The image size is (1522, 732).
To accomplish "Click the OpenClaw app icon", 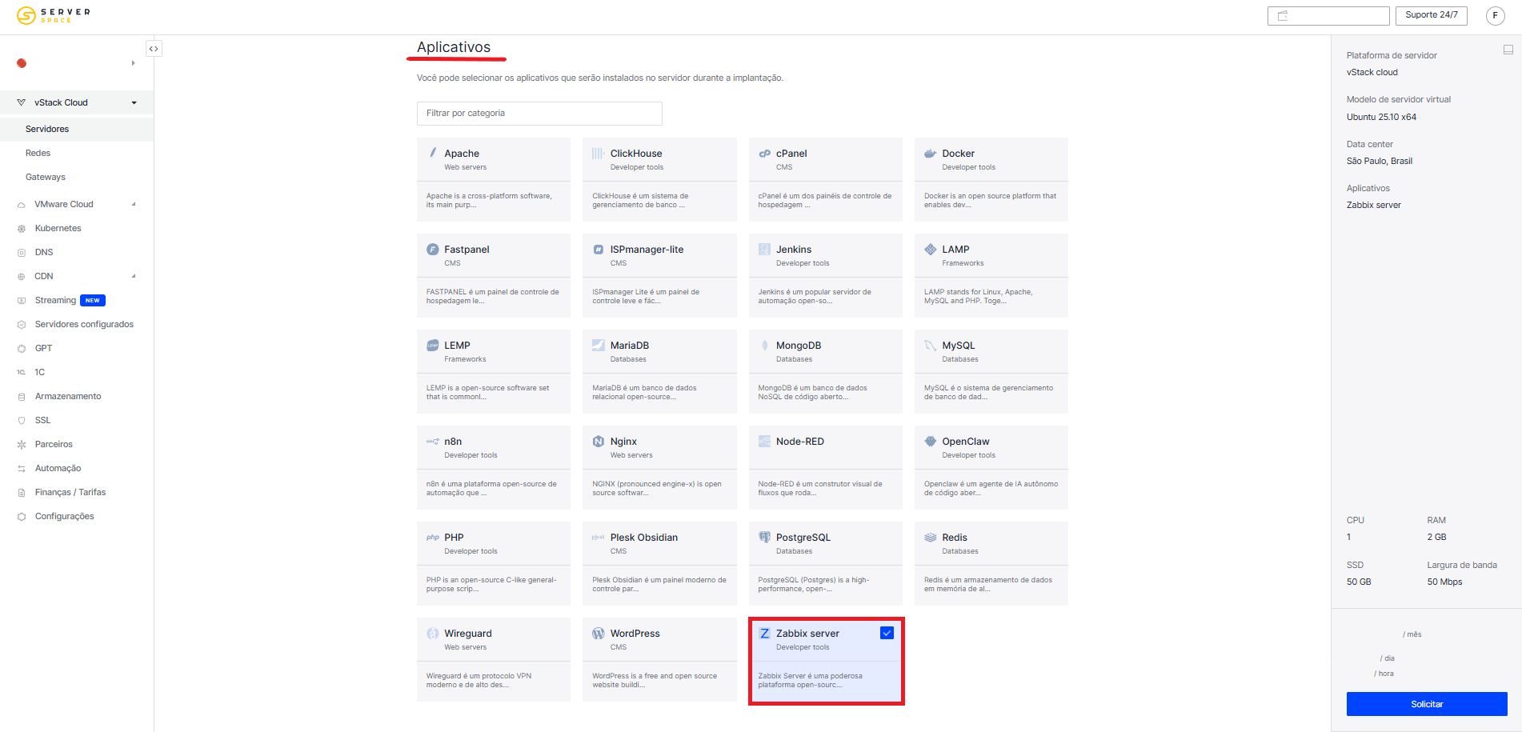I will click(930, 441).
